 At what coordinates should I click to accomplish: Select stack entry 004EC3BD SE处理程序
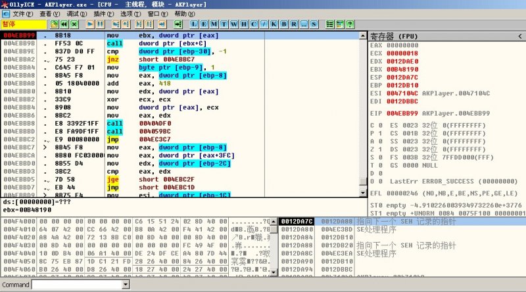tap(402, 230)
